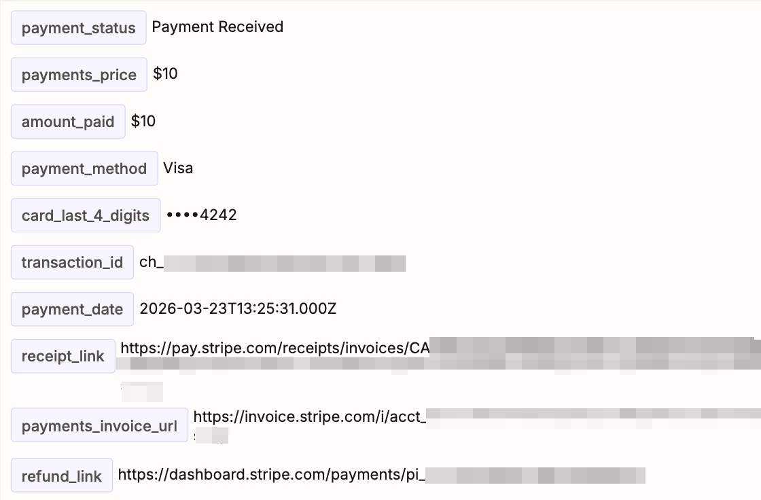
Task: Click the payment date 2026-03-23T13:25:31.000Z
Action: click(238, 309)
